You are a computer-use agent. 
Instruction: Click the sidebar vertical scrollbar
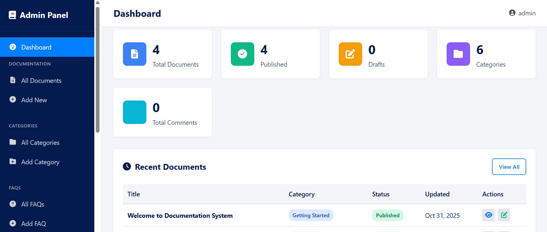97,70
